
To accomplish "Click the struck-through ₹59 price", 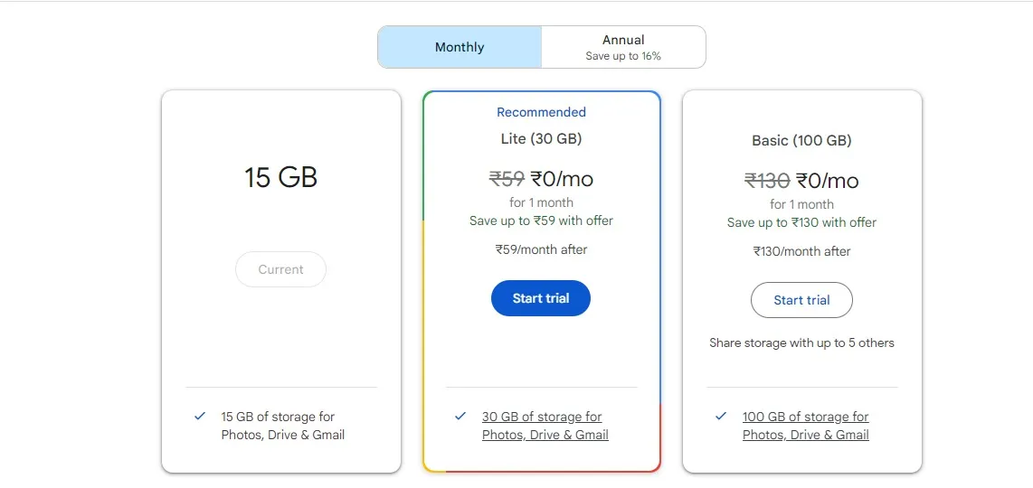I will point(507,179).
